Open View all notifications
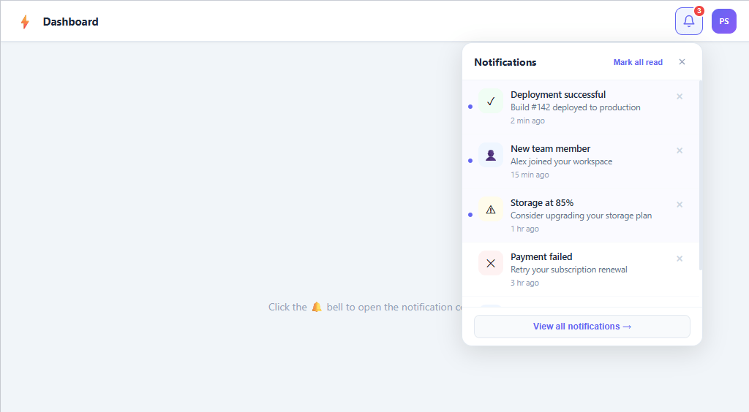This screenshot has height=412, width=749. click(581, 327)
